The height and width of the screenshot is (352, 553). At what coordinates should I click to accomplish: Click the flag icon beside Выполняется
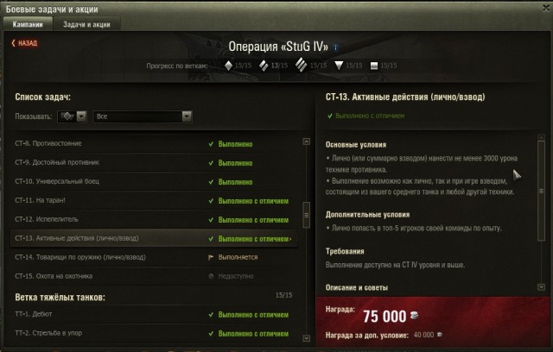point(211,258)
